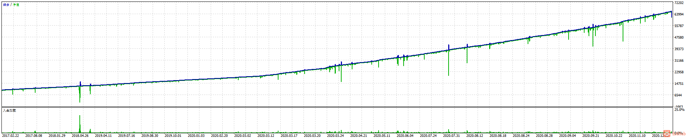Click the 25.0% label on the load scale

pos(679,109)
